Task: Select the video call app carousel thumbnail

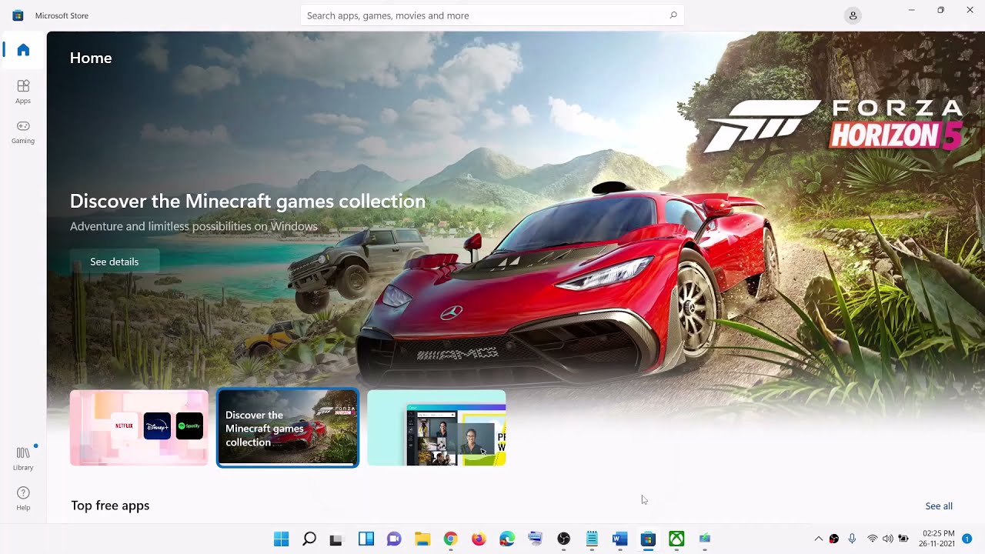Action: tap(436, 428)
